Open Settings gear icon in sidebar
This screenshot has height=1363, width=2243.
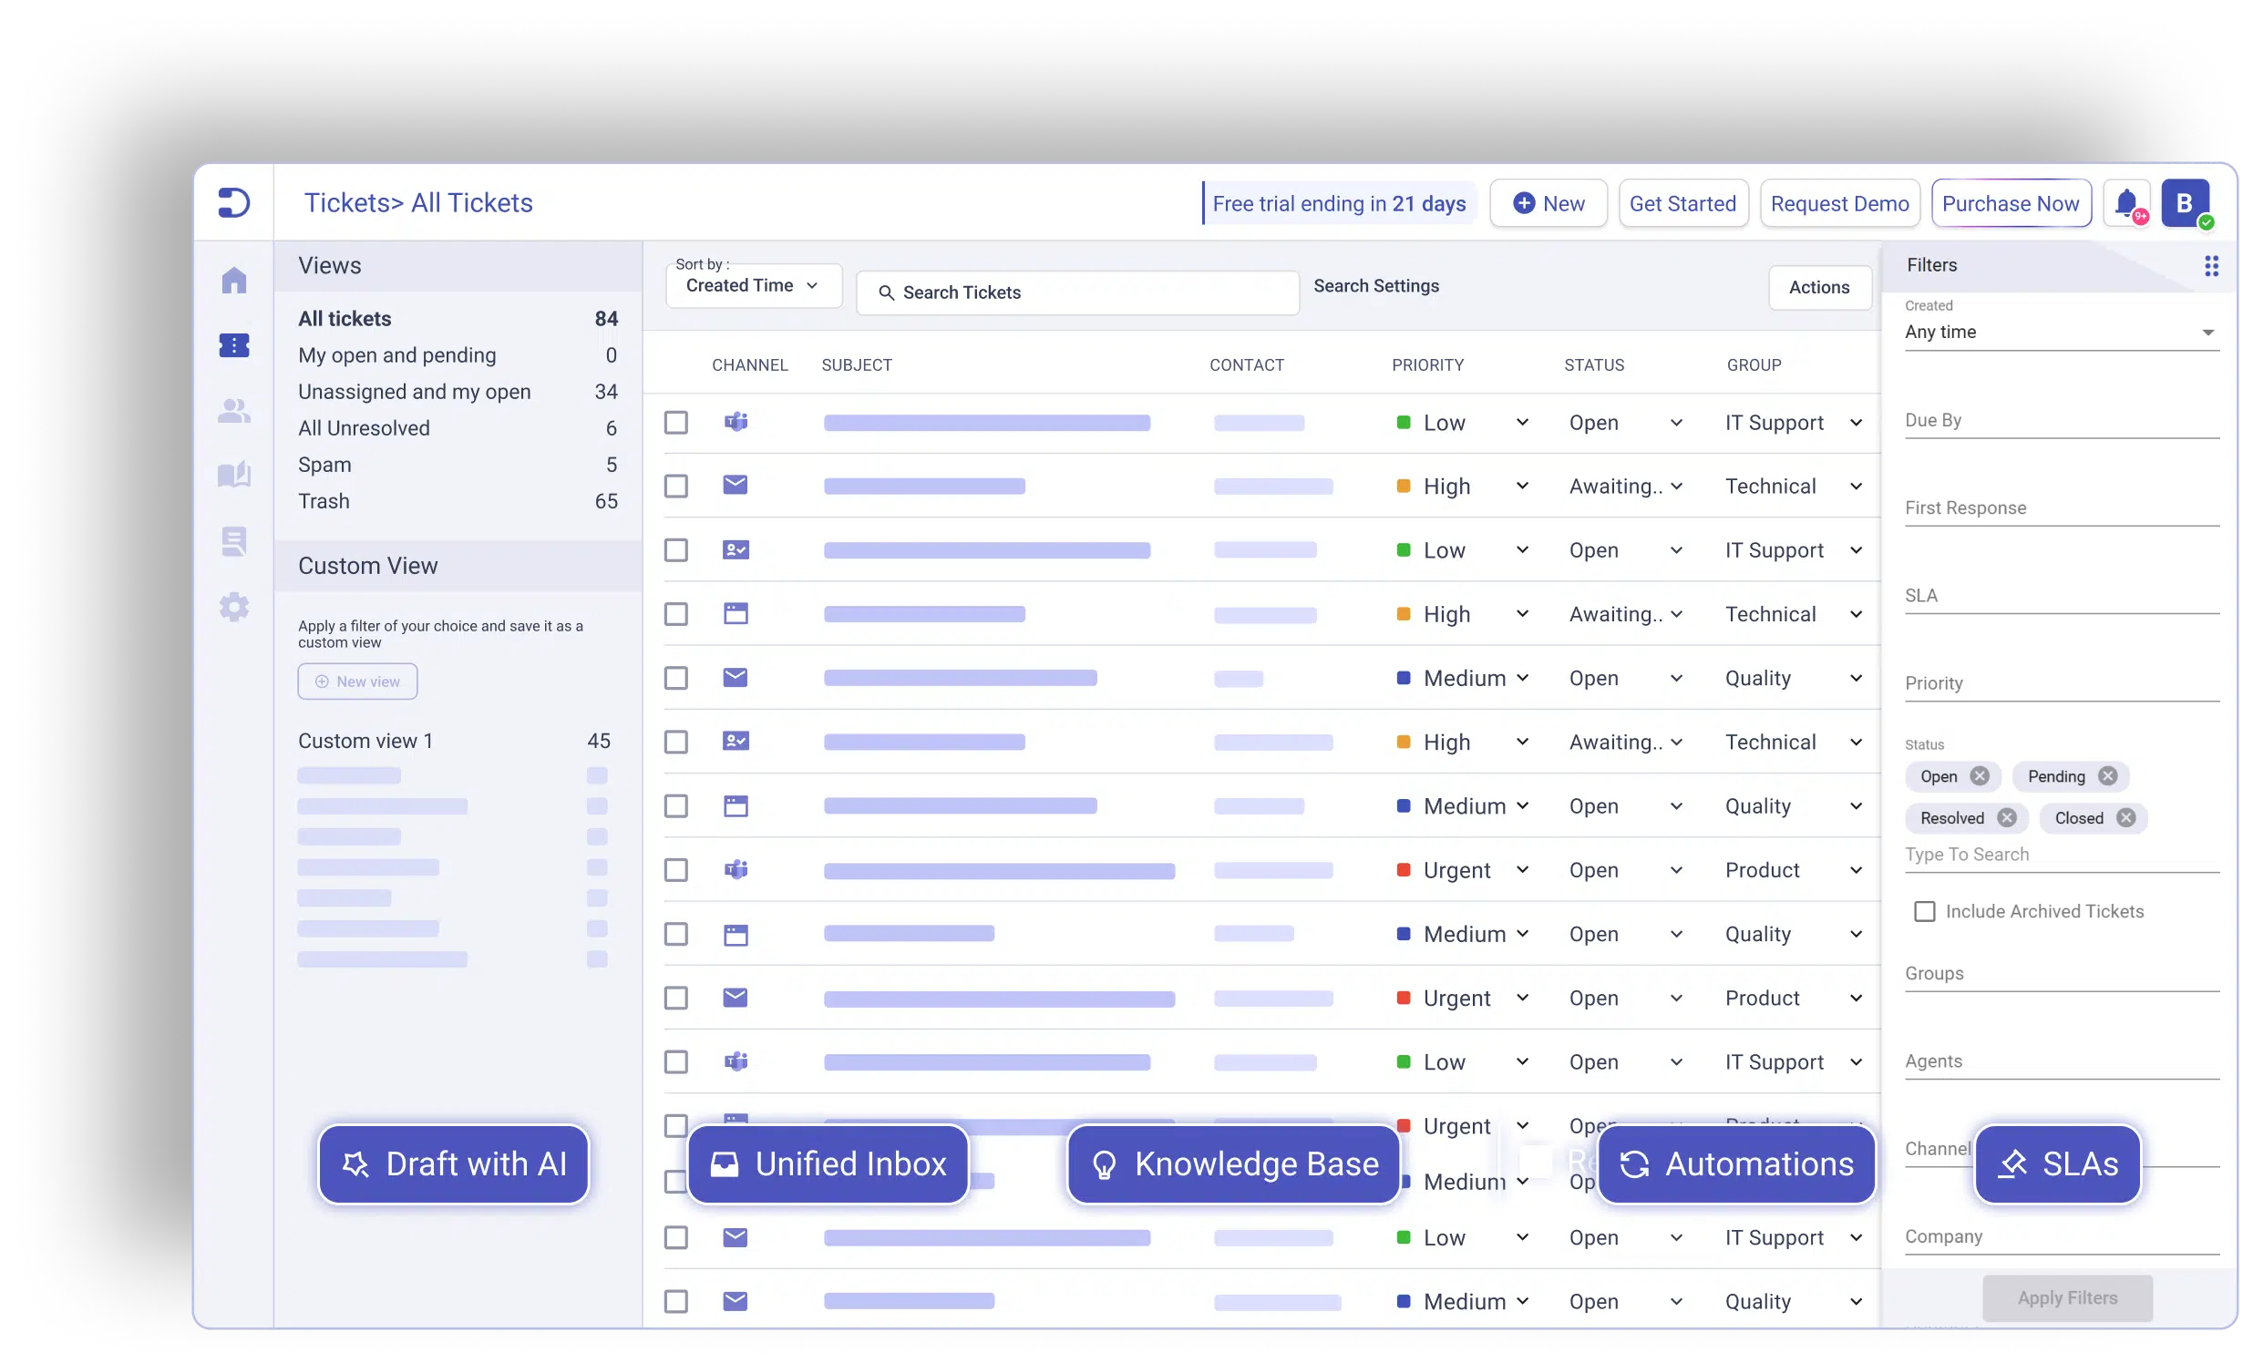coord(234,607)
